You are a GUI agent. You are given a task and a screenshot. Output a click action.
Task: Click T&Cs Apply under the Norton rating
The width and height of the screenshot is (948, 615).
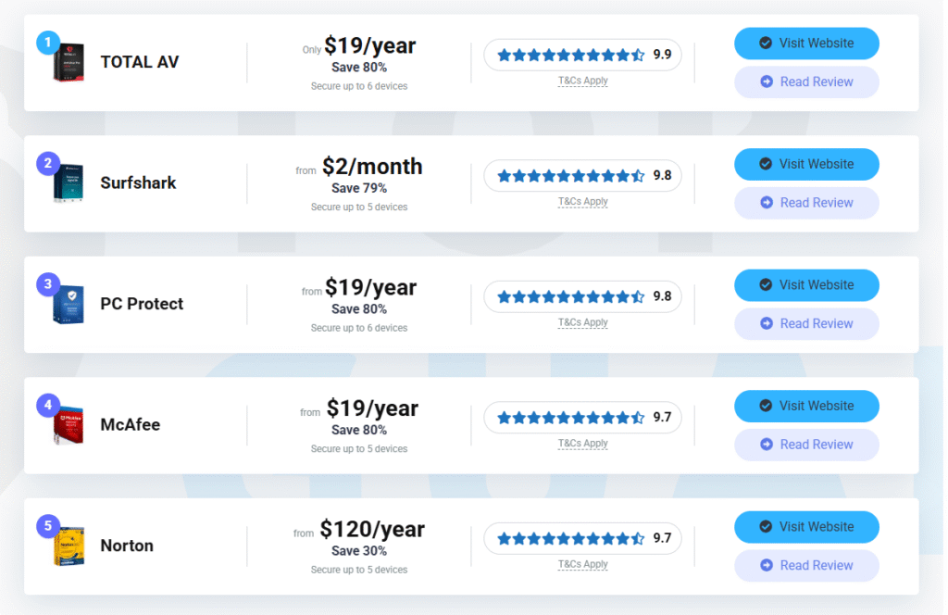pos(582,564)
